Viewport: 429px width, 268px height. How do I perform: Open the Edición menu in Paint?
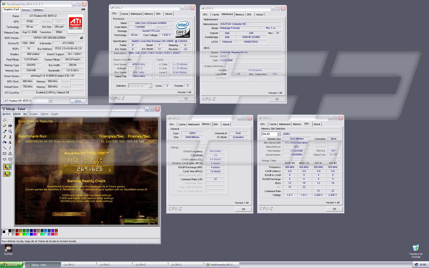tap(17, 114)
